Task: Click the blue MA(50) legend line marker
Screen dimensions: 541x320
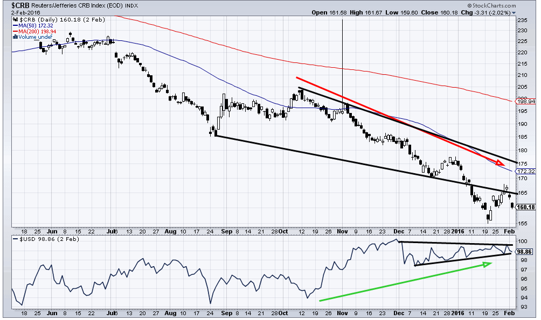Action: (16, 25)
